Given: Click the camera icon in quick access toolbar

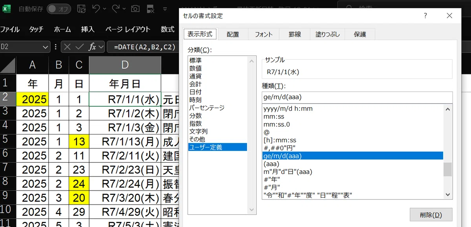Looking at the screenshot, I should (135, 8).
